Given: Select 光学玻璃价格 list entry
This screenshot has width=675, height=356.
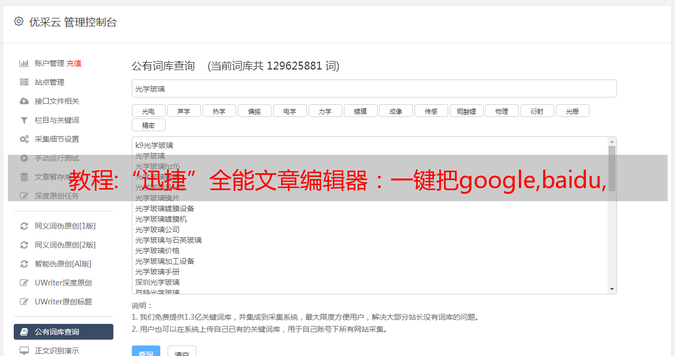Looking at the screenshot, I should [x=157, y=251].
